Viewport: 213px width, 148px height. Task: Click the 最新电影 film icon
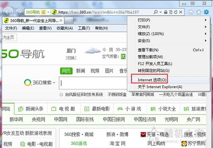tap(87, 109)
